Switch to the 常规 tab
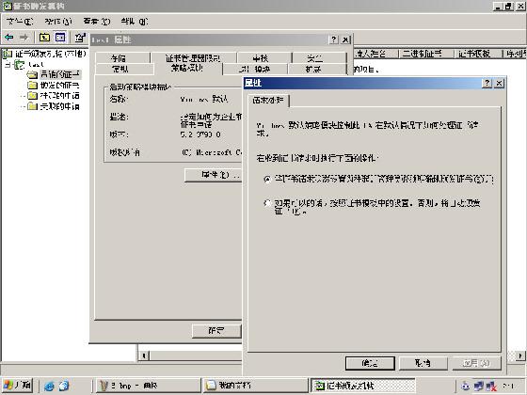 coord(124,69)
